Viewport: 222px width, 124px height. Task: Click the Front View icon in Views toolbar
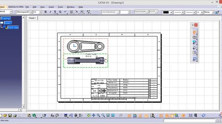(195, 32)
